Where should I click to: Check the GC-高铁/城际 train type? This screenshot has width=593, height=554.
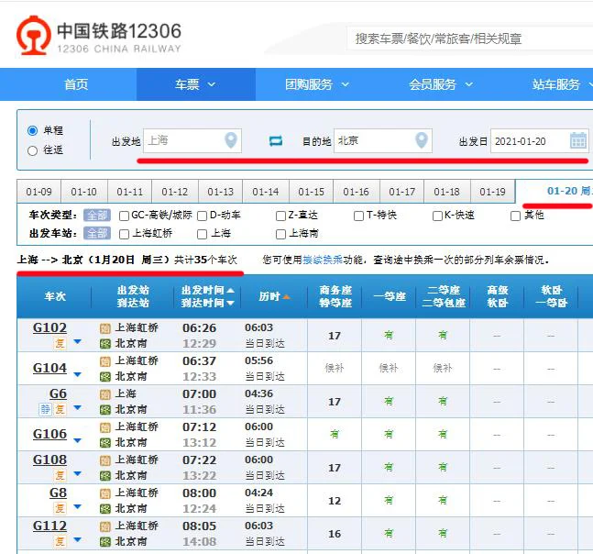[x=124, y=216]
